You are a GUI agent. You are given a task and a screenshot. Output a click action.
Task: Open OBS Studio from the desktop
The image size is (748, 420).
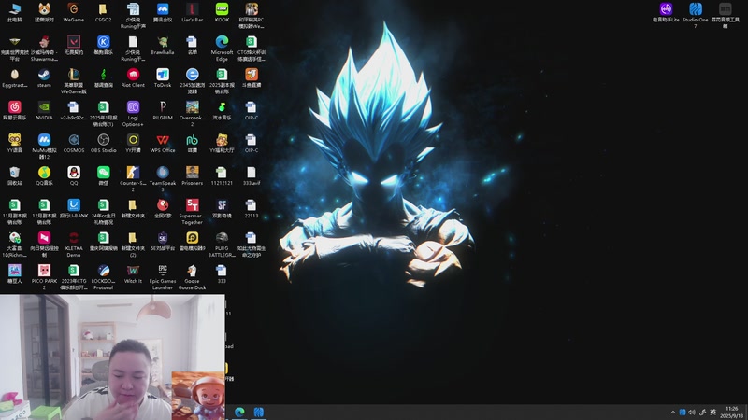(103, 143)
